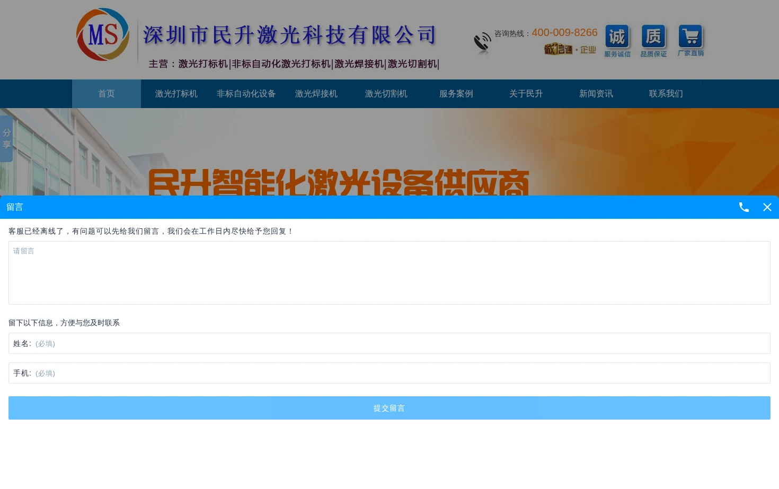
Task: Open the 新闻资讯 menu item
Action: pos(596,94)
